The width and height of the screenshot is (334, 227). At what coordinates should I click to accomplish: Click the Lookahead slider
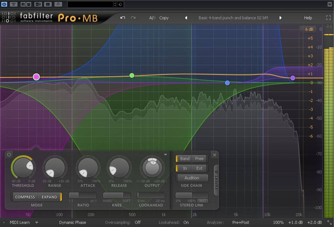(151, 195)
